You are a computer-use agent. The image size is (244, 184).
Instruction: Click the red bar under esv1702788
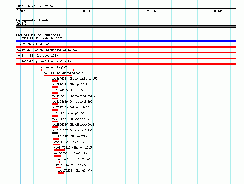(x=61, y=173)
